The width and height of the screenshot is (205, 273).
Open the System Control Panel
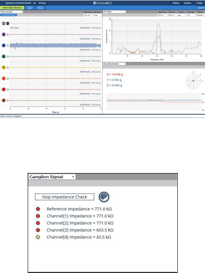18,3
